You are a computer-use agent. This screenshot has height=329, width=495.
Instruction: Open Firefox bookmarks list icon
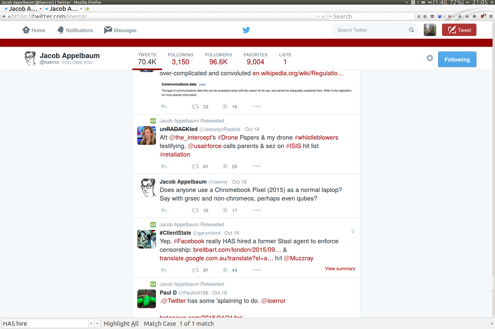(425, 17)
